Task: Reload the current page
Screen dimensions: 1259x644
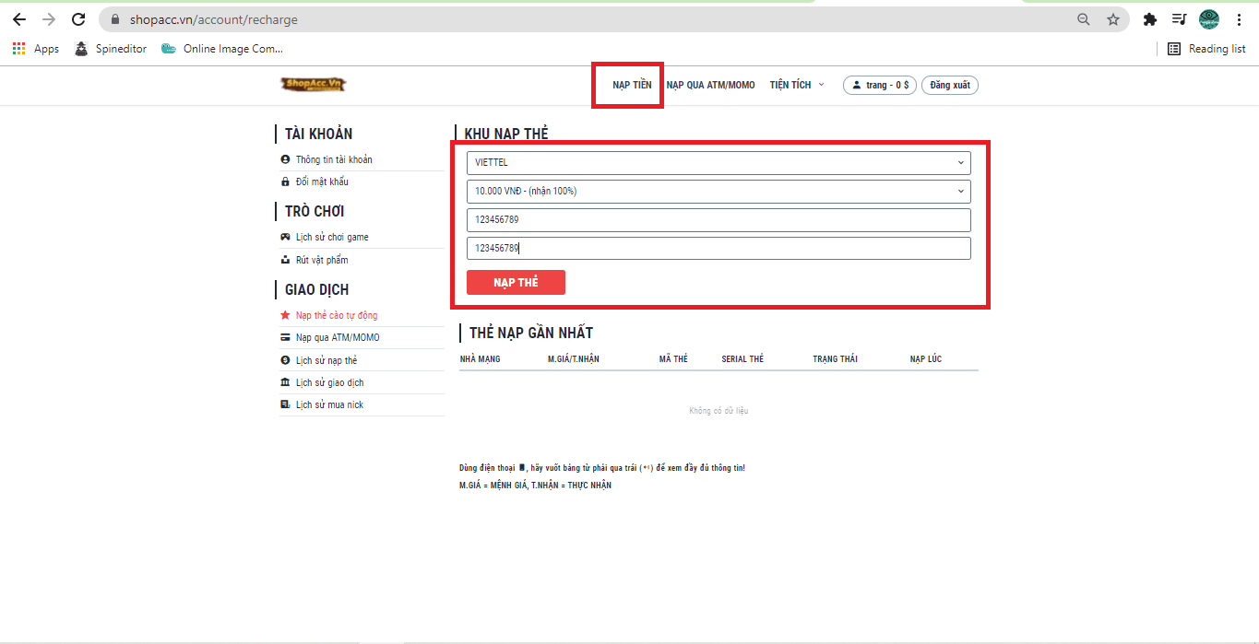Action: pyautogui.click(x=78, y=19)
